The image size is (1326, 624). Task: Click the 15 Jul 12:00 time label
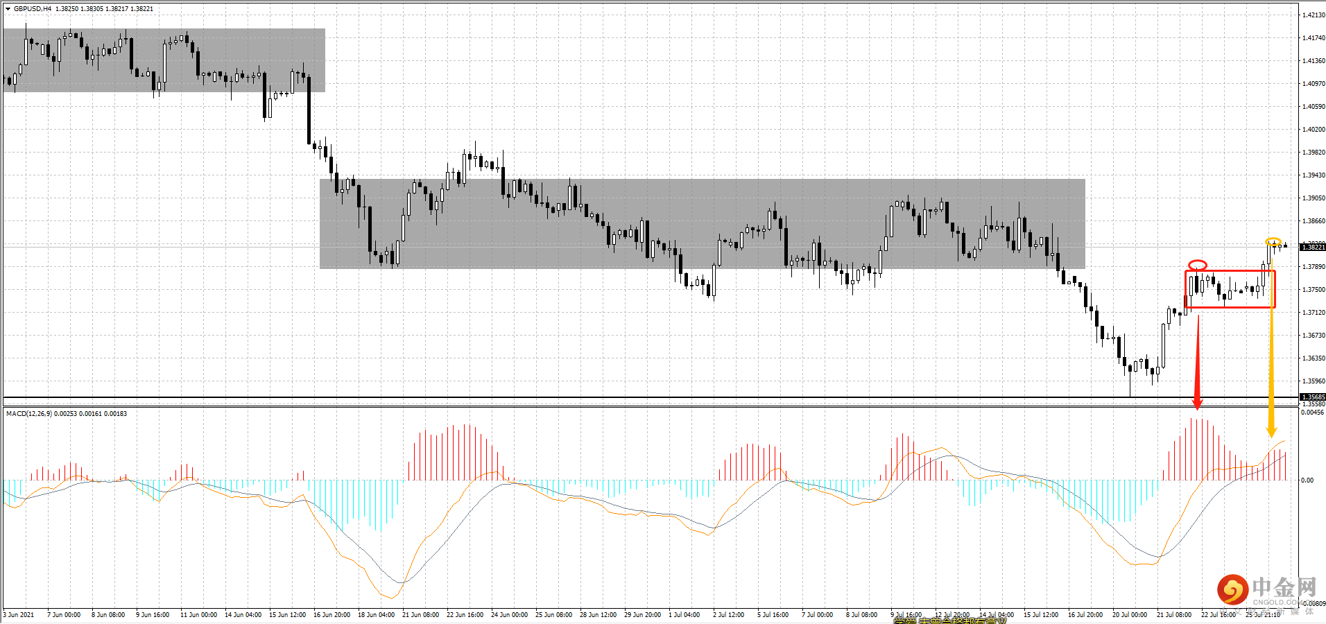point(1041,615)
